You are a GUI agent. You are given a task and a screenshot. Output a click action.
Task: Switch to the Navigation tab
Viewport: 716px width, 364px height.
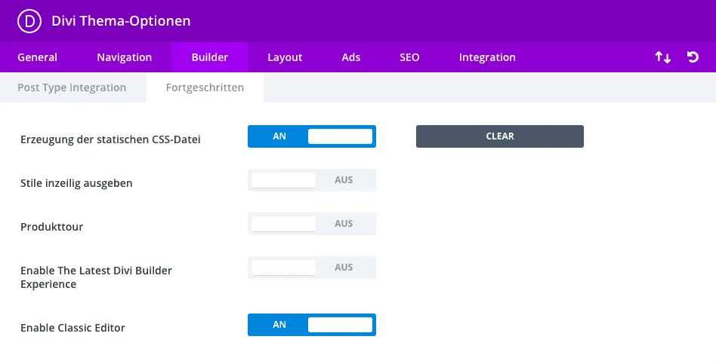coord(124,57)
